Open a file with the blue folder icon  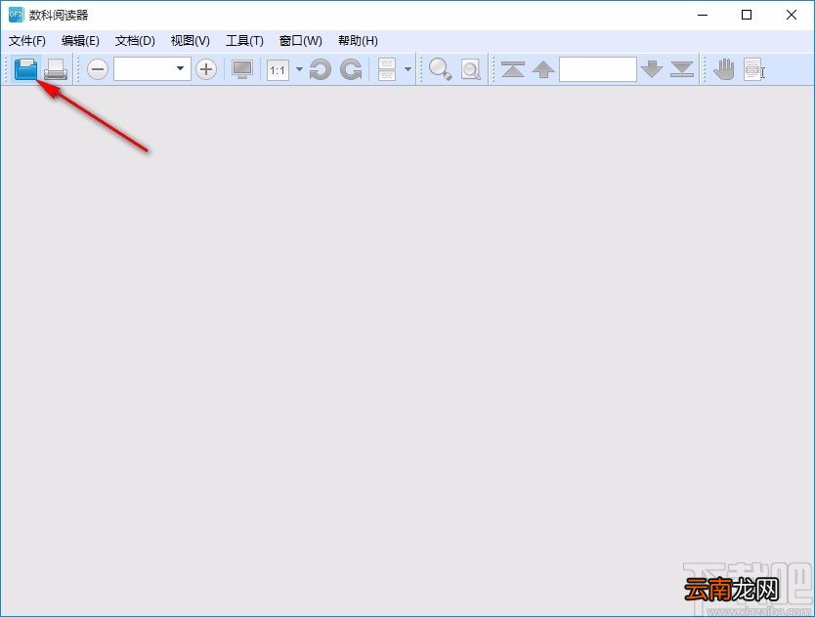click(26, 69)
